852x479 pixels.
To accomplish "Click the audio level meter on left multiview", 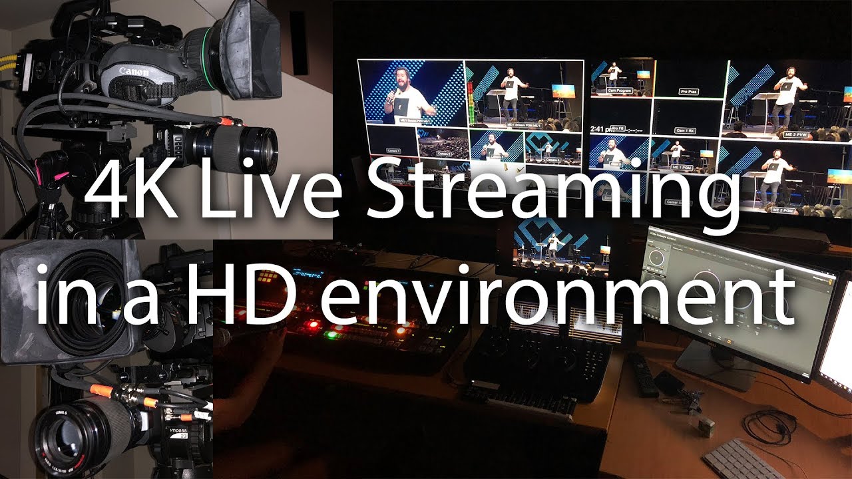I will tap(472, 103).
